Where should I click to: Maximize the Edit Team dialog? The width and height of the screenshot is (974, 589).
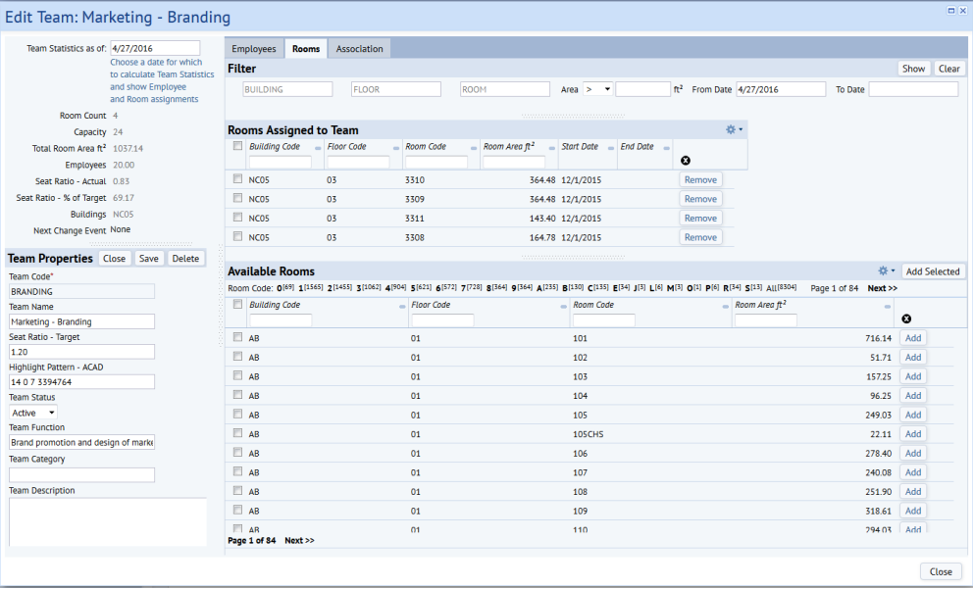click(951, 11)
